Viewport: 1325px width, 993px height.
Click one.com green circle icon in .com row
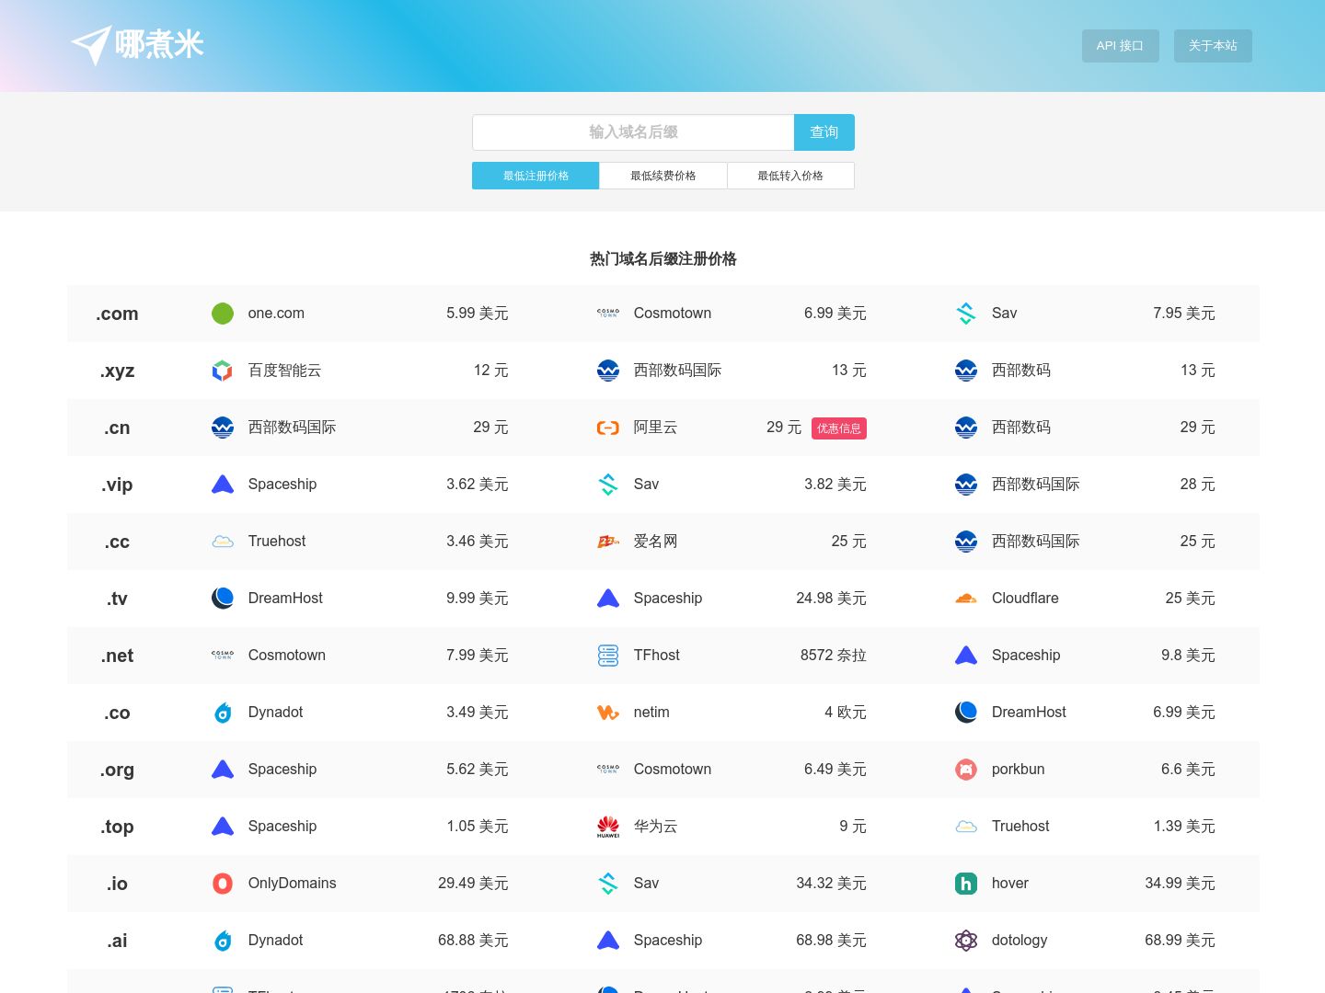click(x=223, y=314)
